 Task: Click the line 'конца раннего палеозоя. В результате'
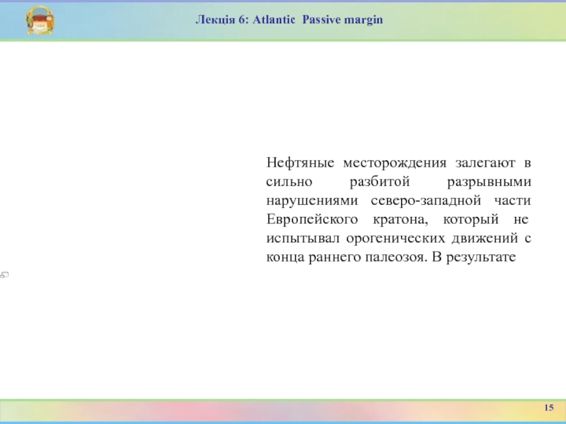pyautogui.click(x=391, y=257)
